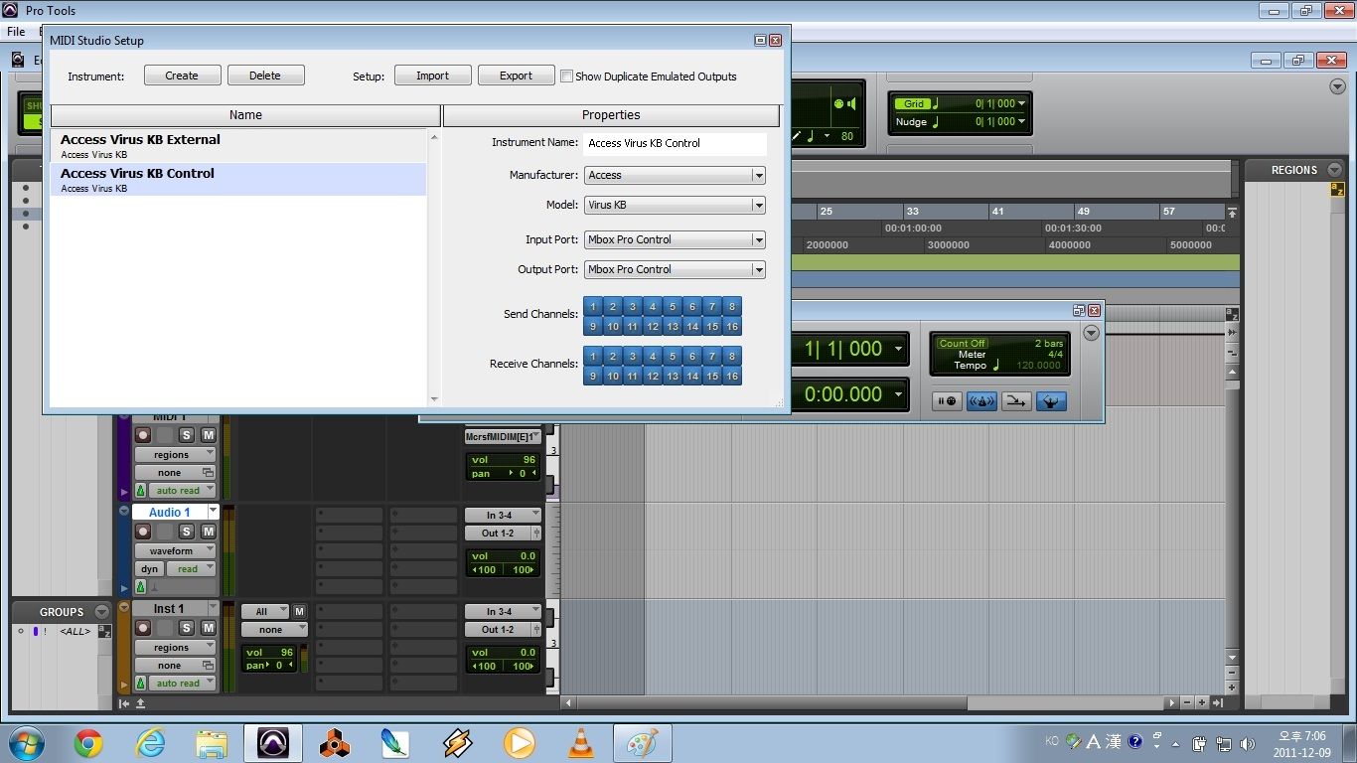
Task: Open the Grid value dropdown arrow
Action: point(1022,103)
